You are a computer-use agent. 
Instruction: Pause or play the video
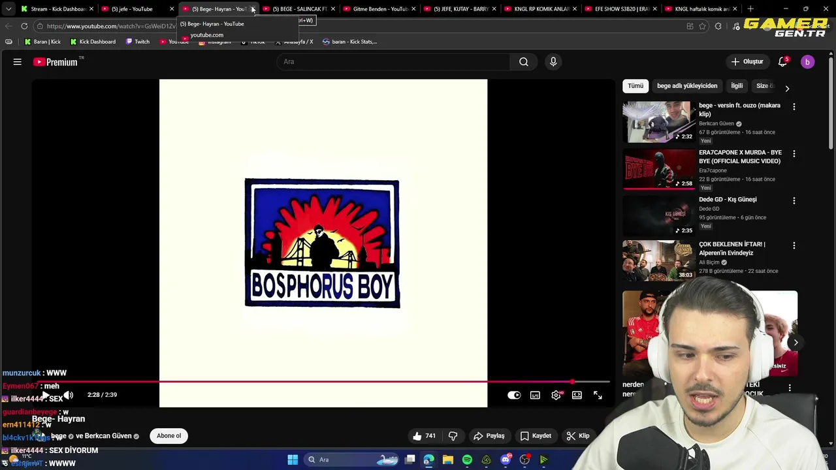(47, 395)
